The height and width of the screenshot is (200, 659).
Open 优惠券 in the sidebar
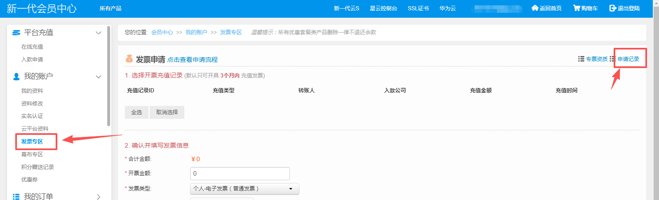click(x=29, y=179)
